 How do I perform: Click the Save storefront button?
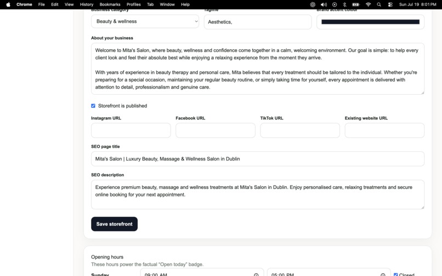[114, 224]
